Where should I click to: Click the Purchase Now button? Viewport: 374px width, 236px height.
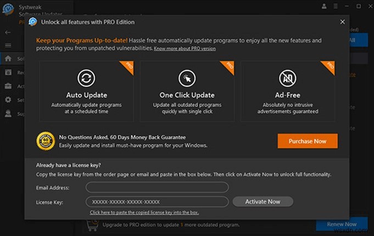click(x=307, y=141)
